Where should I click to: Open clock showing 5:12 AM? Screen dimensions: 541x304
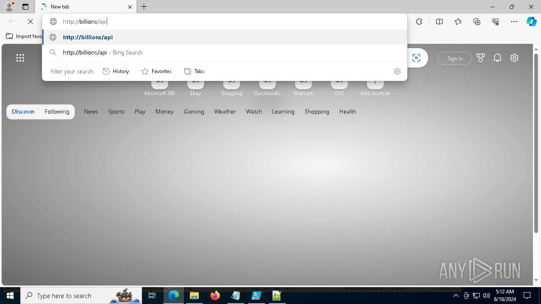click(x=505, y=296)
